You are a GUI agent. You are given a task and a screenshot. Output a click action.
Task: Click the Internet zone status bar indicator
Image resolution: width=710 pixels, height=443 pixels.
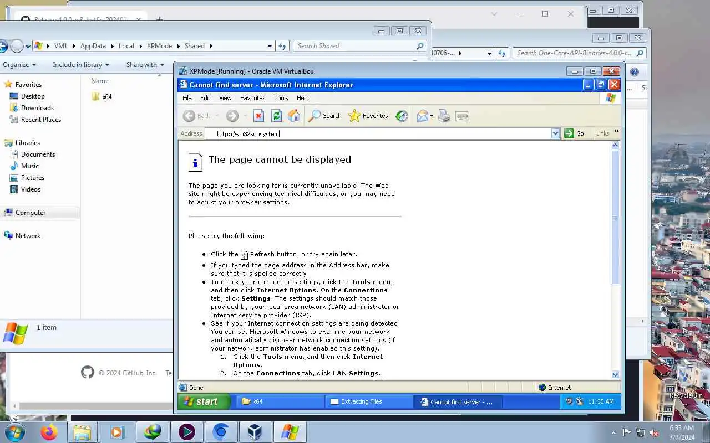555,388
